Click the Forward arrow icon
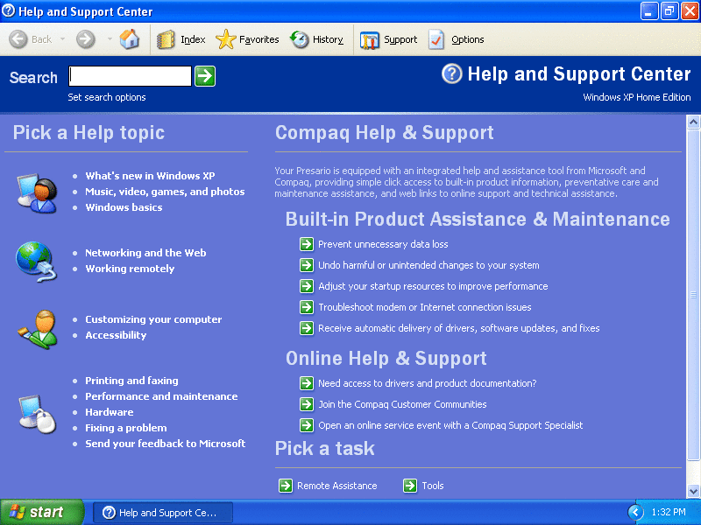The width and height of the screenshot is (701, 525). (x=85, y=39)
